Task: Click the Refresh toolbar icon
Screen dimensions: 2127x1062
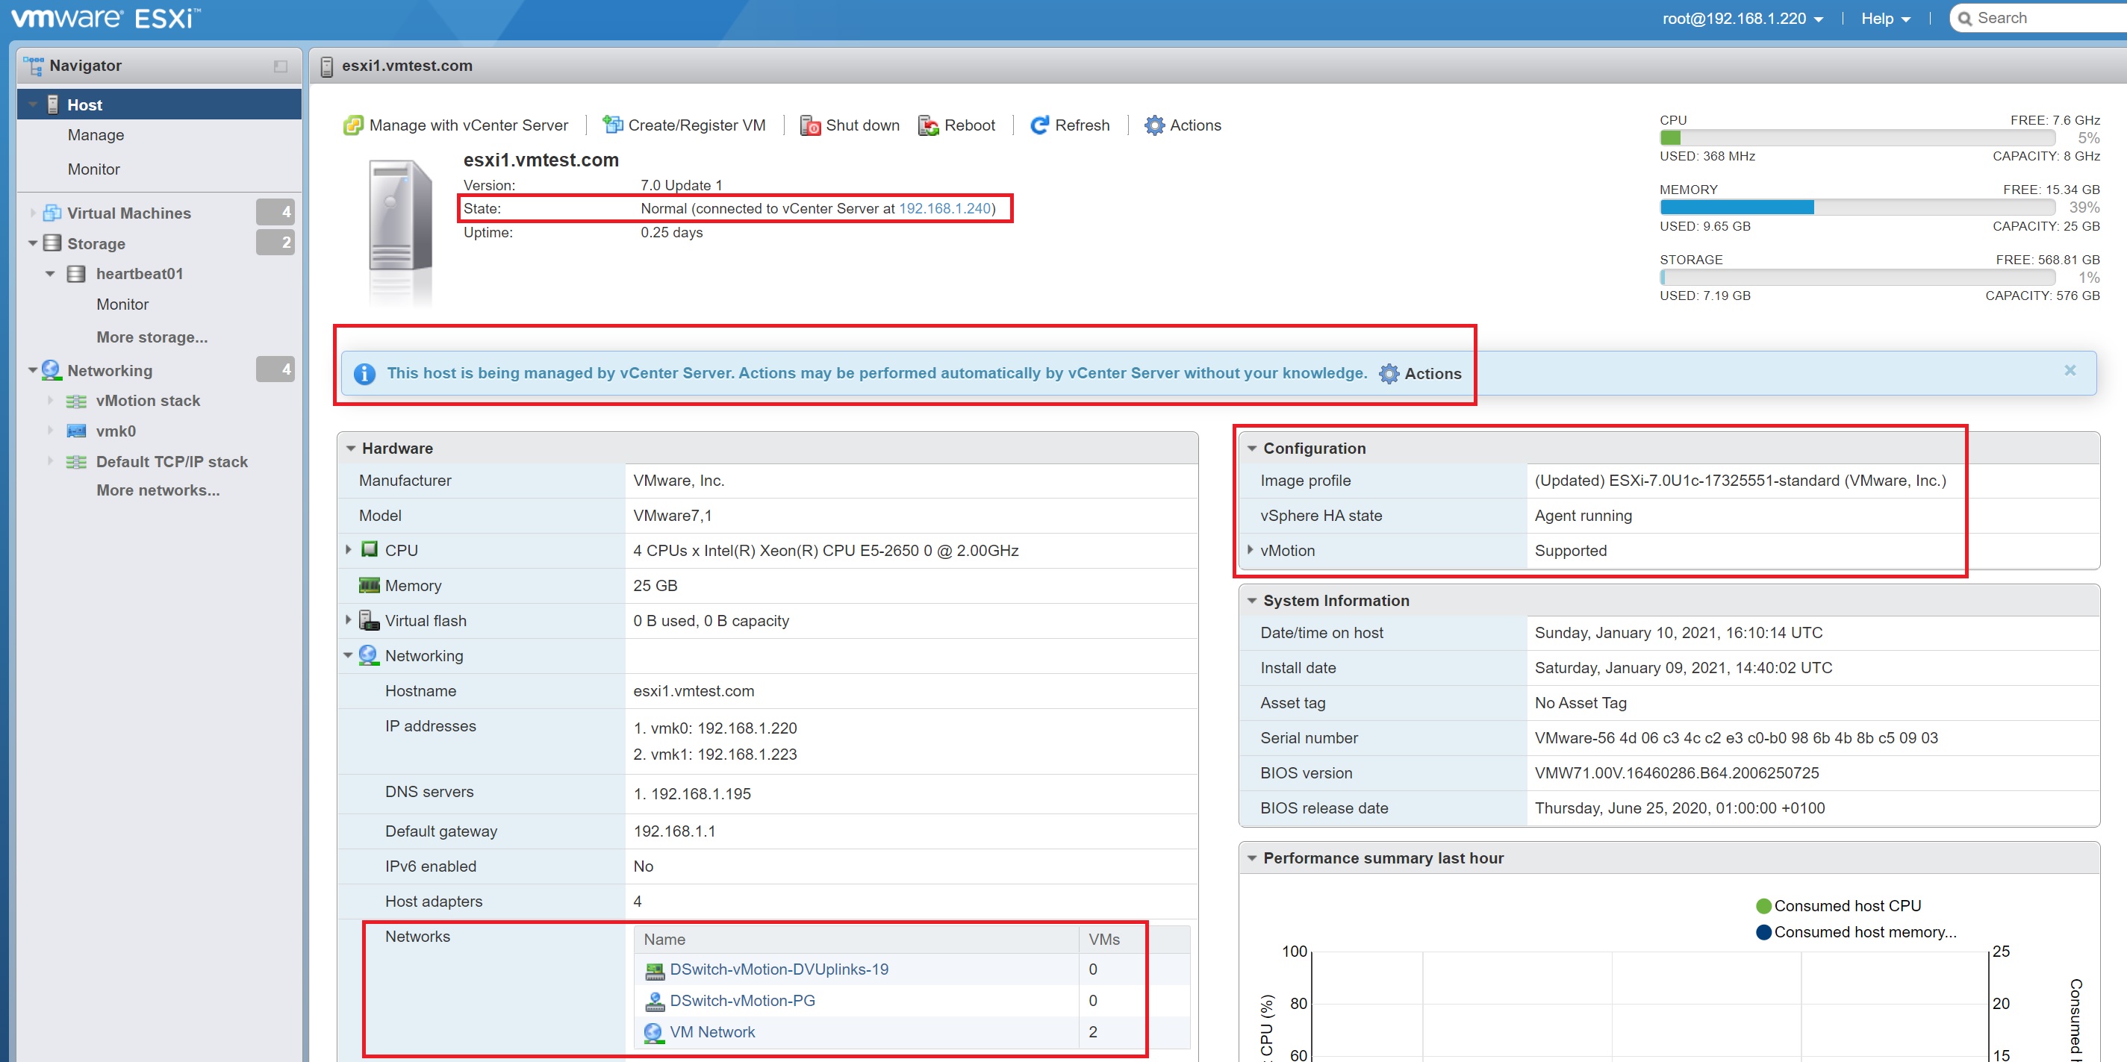Action: (x=1038, y=125)
